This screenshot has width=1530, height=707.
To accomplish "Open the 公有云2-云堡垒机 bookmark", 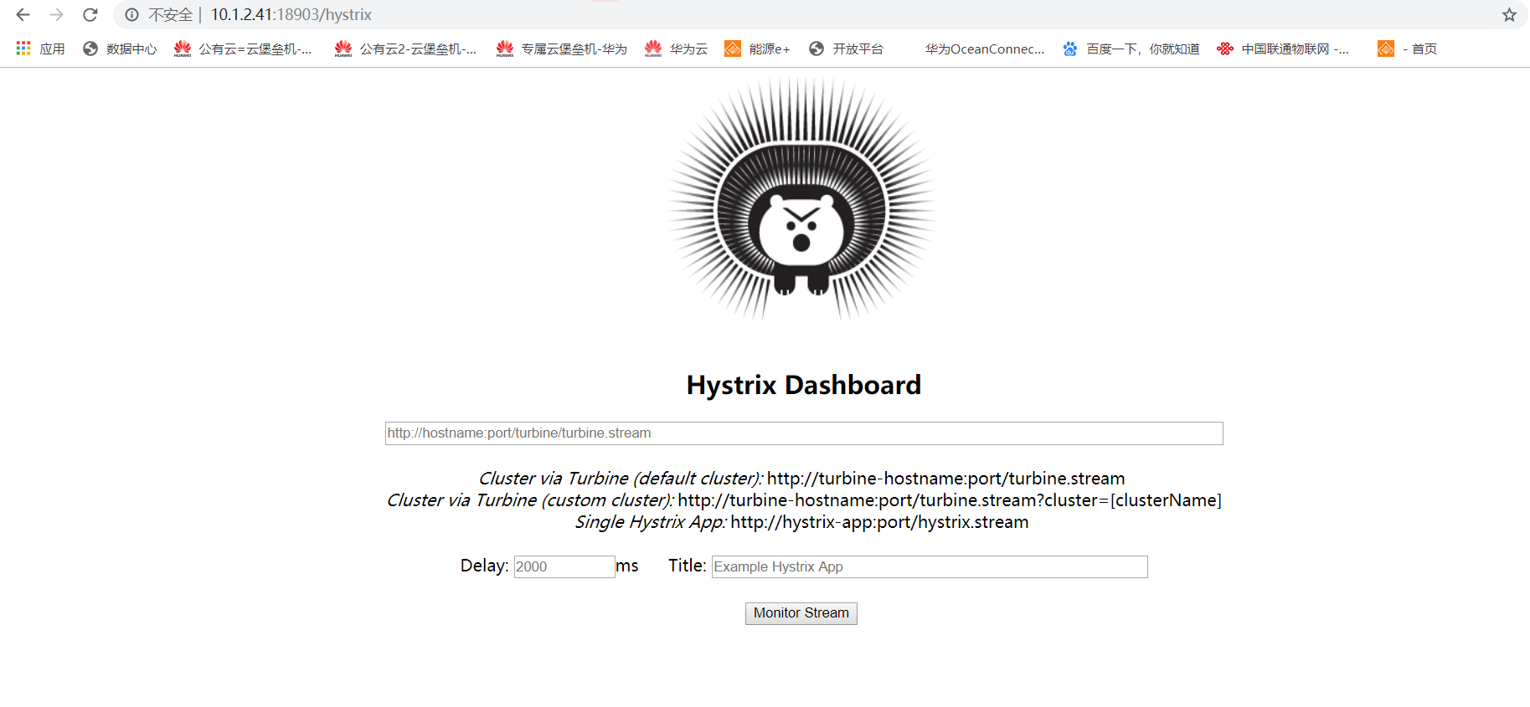I will pyautogui.click(x=405, y=49).
